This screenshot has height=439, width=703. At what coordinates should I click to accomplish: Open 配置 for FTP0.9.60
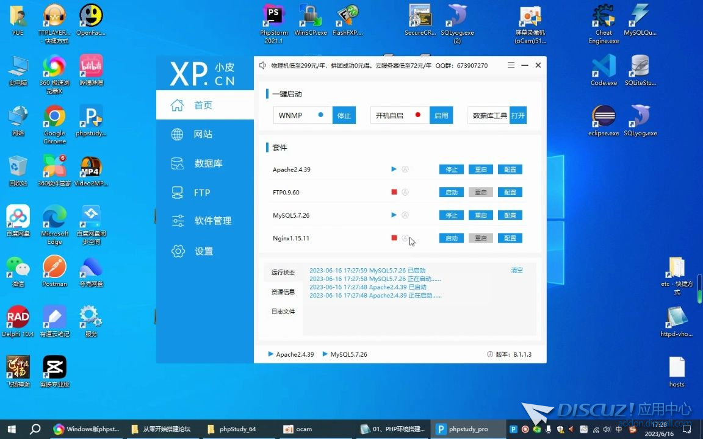(510, 192)
